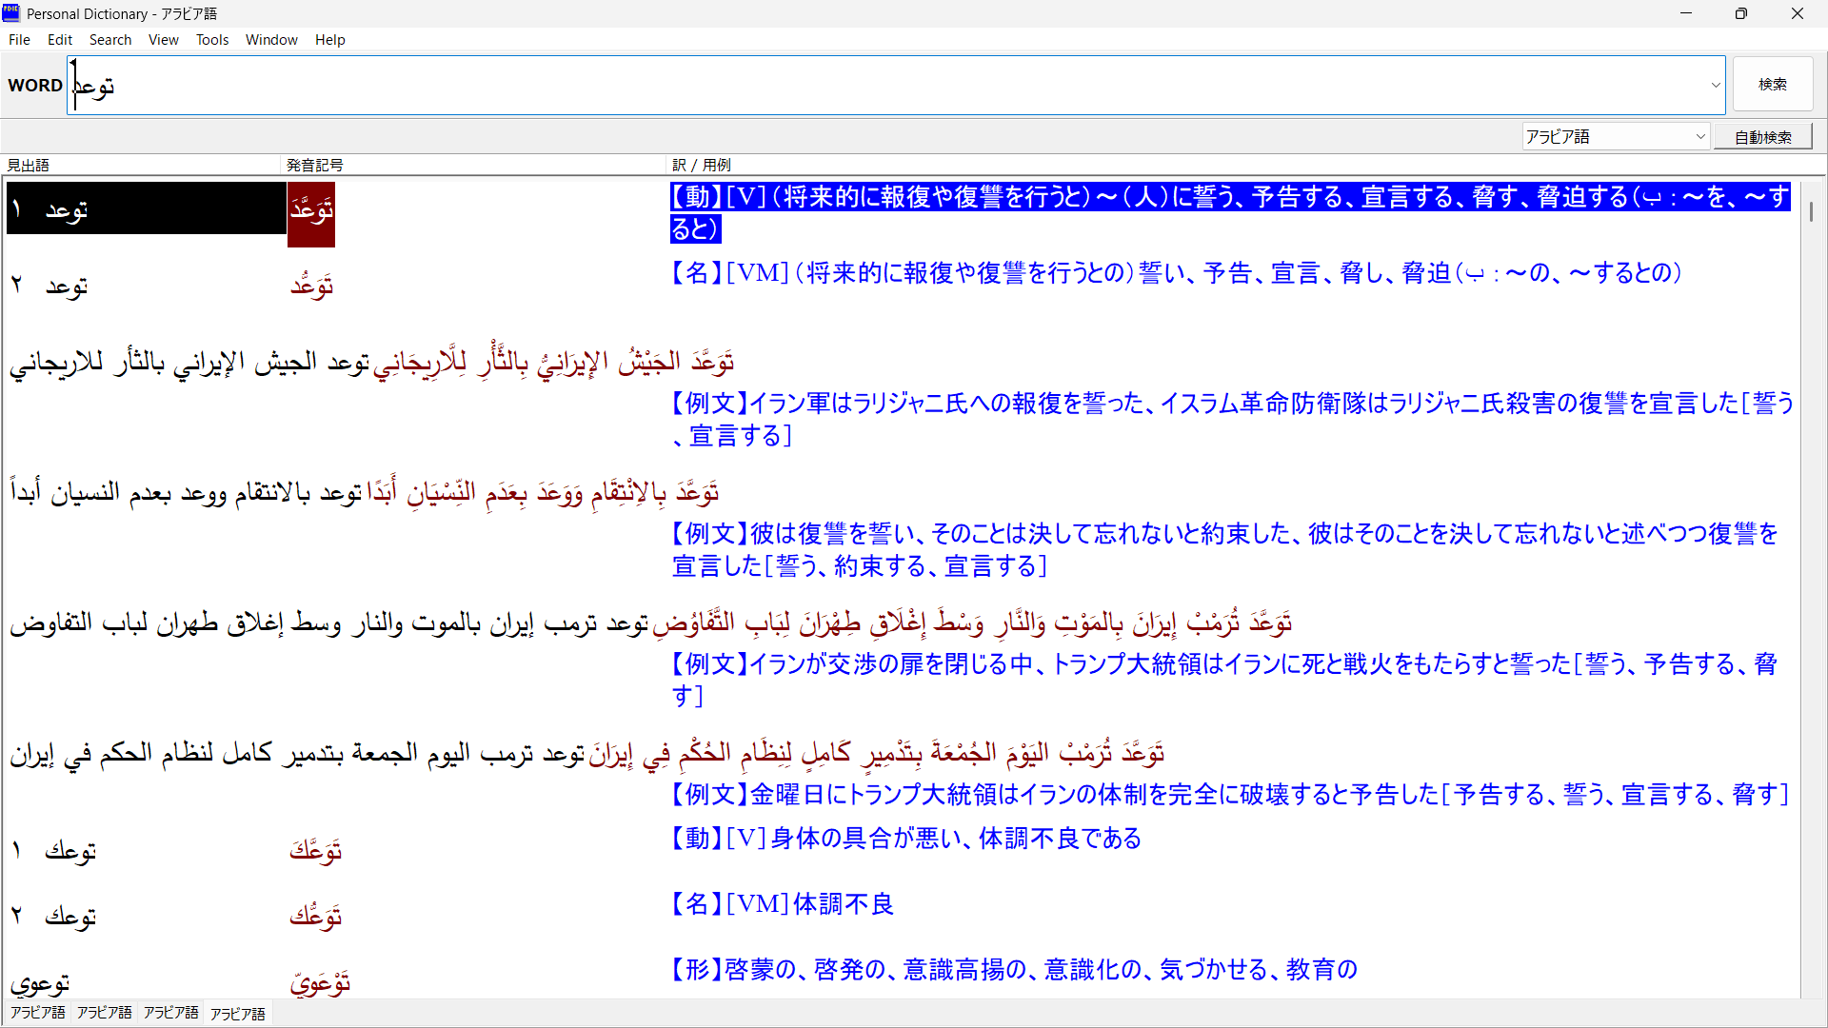Open the Search menu

pyautogui.click(x=110, y=40)
